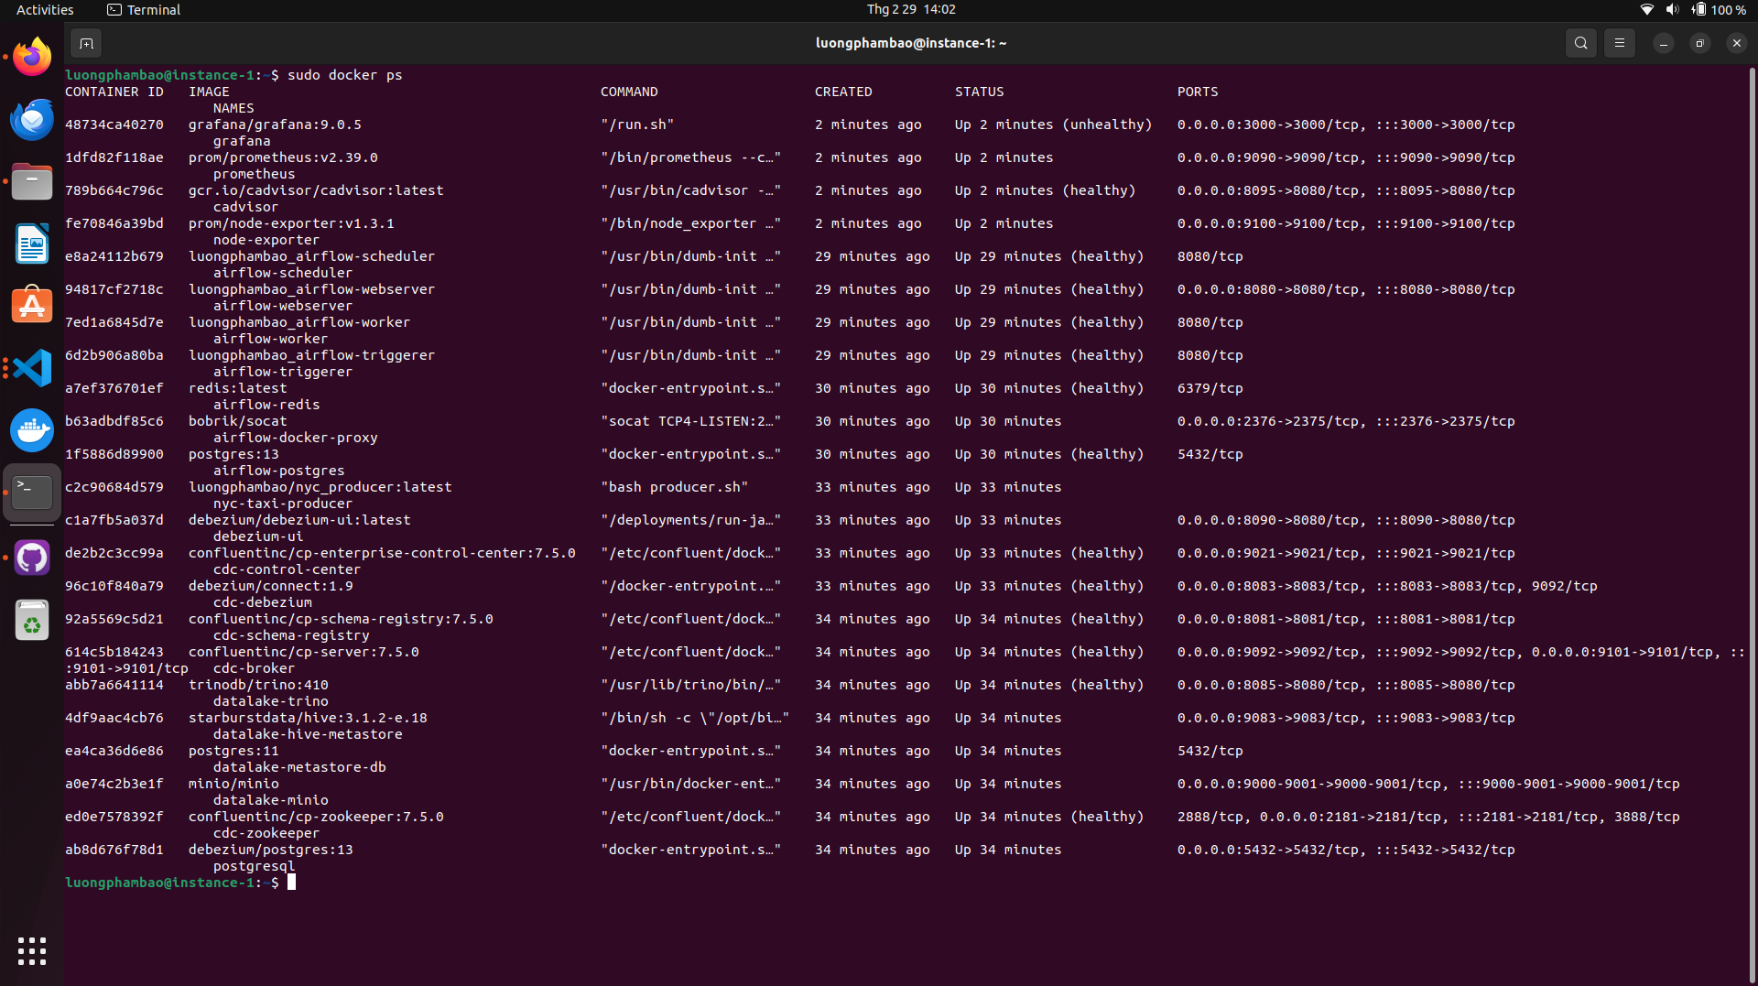
Task: Open the terminal hamburger menu
Action: pos(1620,43)
